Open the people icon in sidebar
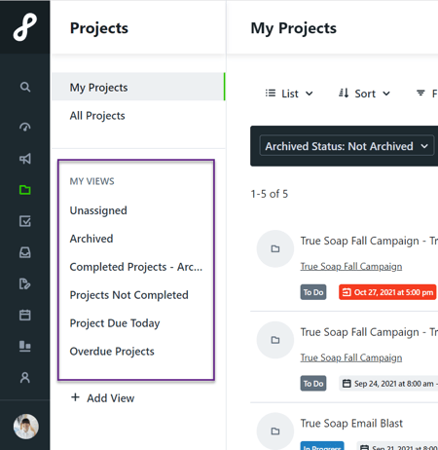Screen dimensions: 438x450 [x=25, y=378]
